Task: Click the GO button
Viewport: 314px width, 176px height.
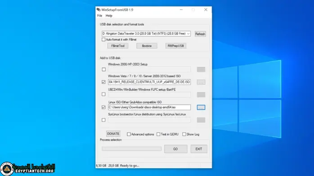Action: point(175,149)
